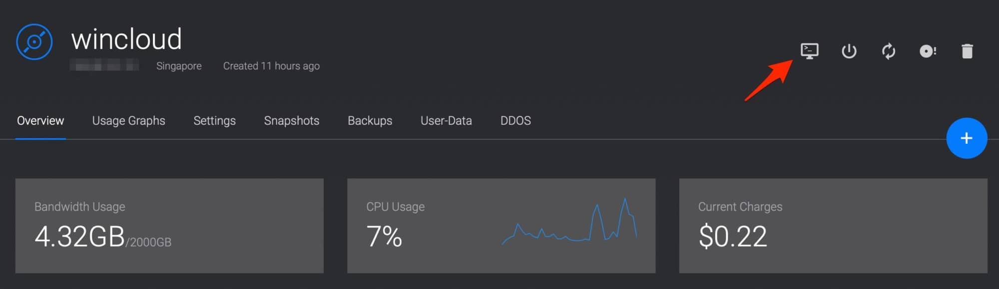
Task: Open the Settings tab
Action: pos(214,121)
